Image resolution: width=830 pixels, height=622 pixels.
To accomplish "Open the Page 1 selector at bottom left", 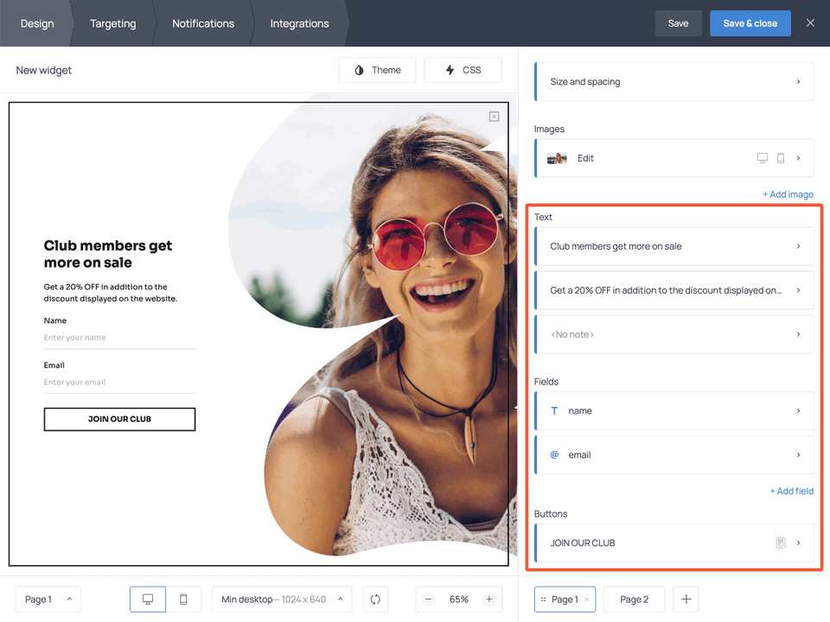I will pos(48,599).
